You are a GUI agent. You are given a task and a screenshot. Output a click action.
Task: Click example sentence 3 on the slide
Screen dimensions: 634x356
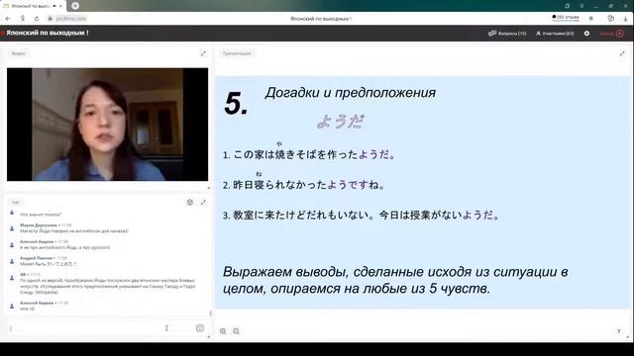361,216
